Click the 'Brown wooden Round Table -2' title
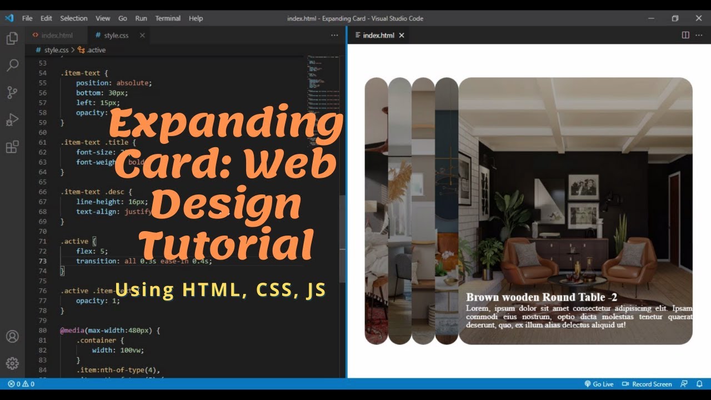711x400 pixels. pos(542,297)
